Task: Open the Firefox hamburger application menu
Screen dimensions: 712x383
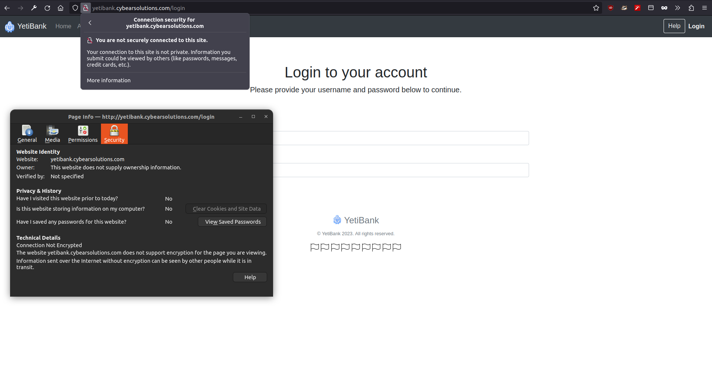Action: (705, 8)
